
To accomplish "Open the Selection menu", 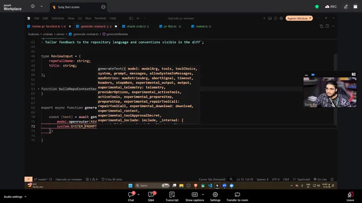I will 57,18.
